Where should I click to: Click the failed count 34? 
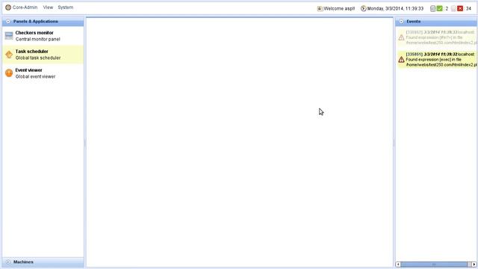tap(468, 8)
